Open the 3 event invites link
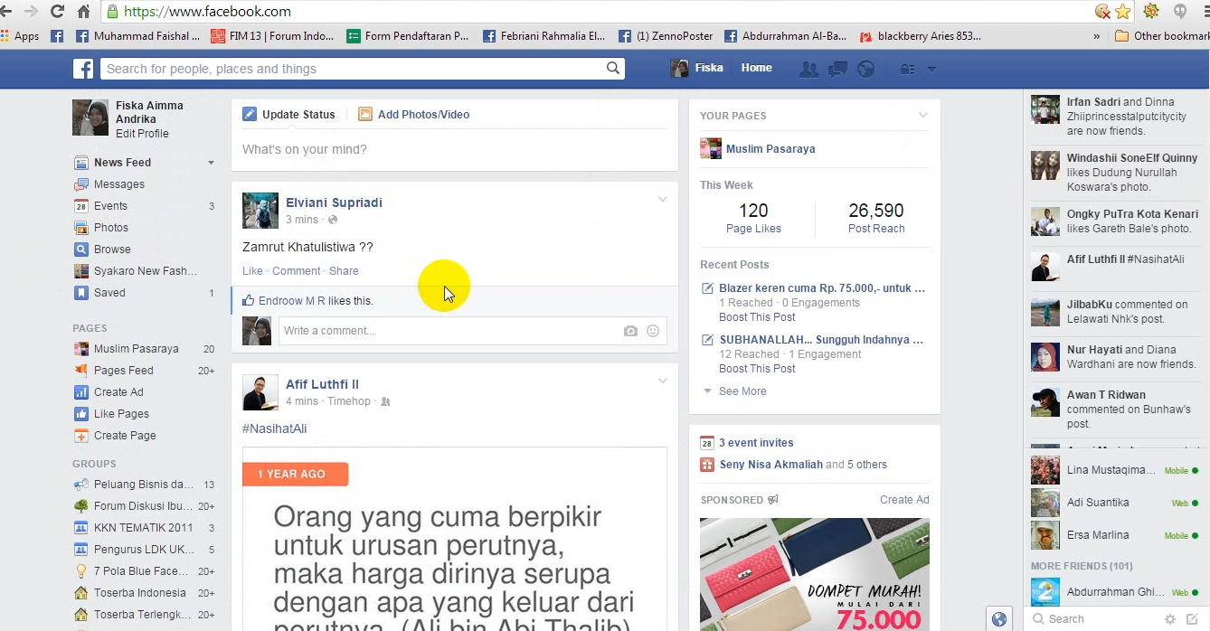This screenshot has width=1210, height=631. point(756,443)
